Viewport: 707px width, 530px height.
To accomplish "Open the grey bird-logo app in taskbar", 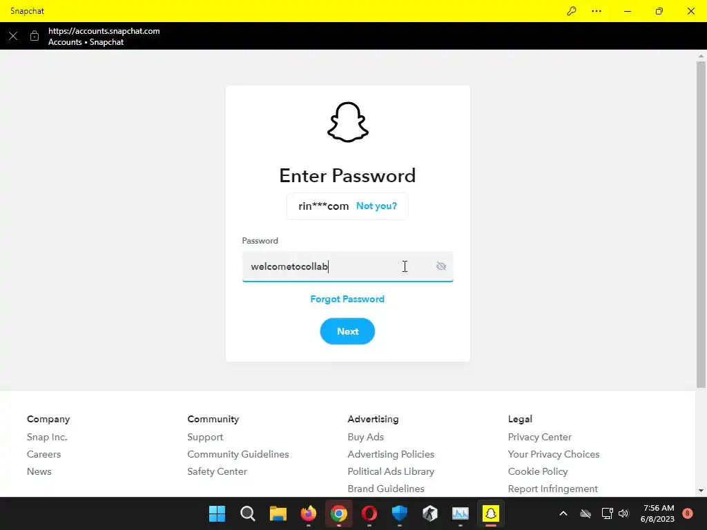I will point(430,513).
